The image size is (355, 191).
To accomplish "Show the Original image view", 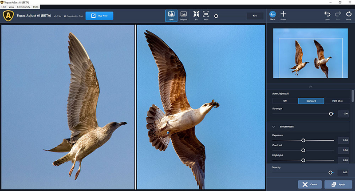I will [x=183, y=16].
